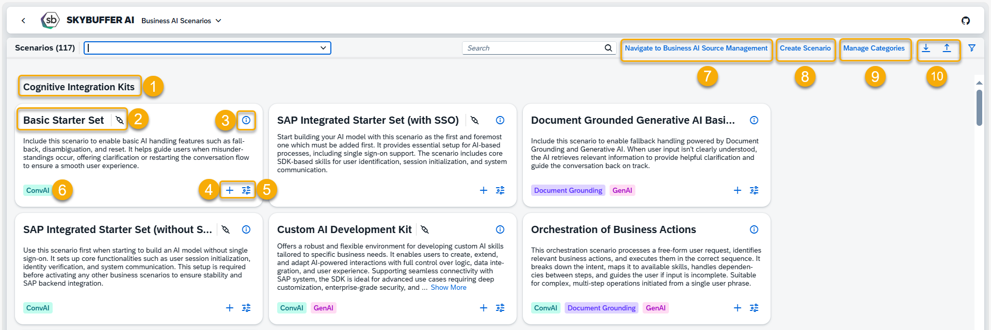Add SAP Integrated Starter Set (without SSO)
991x330 pixels.
(x=230, y=308)
